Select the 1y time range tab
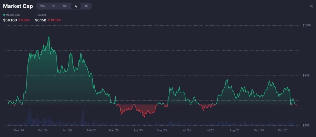 point(76,6)
